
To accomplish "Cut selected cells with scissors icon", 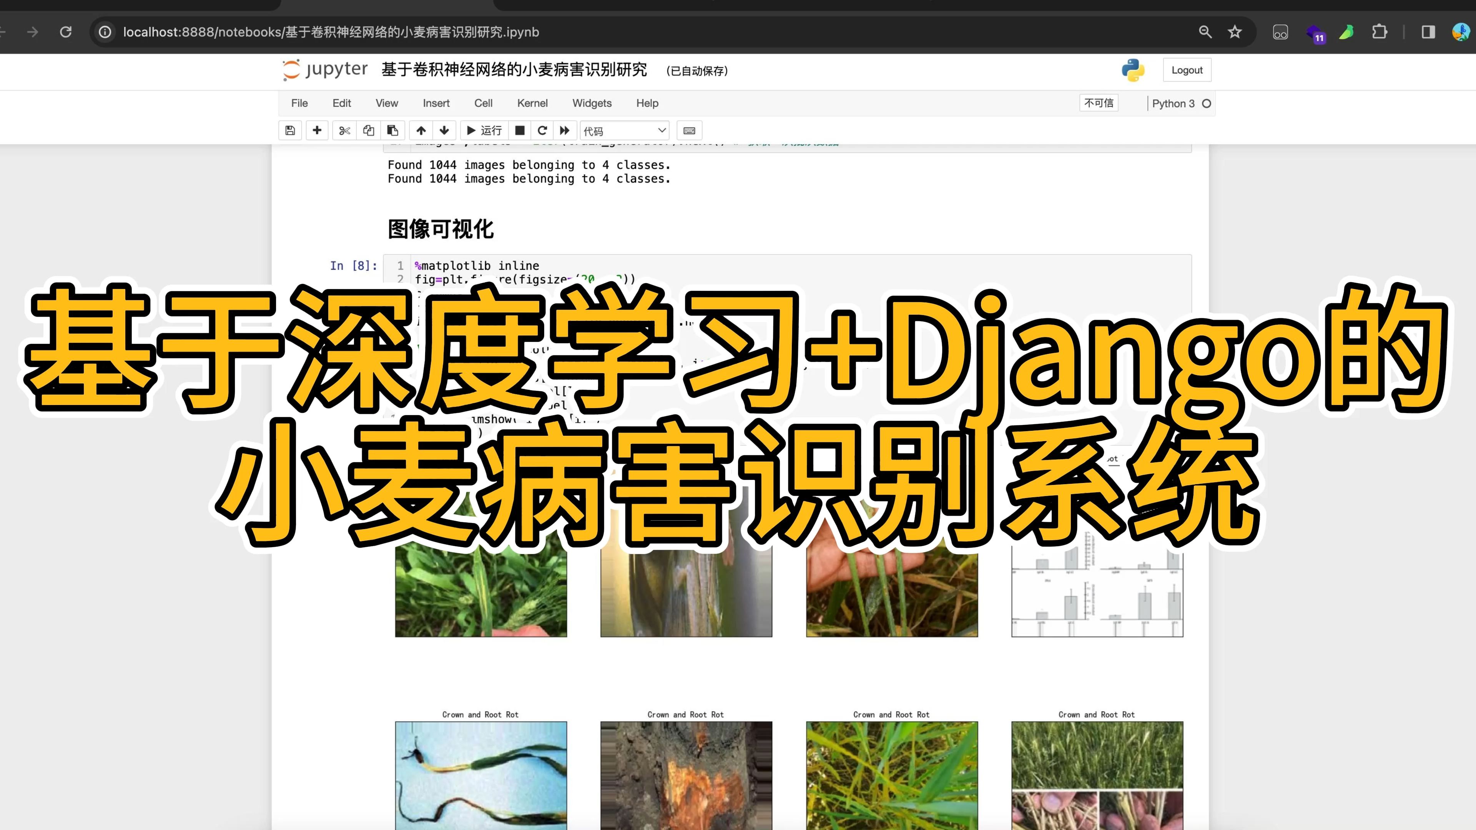I will click(x=344, y=131).
